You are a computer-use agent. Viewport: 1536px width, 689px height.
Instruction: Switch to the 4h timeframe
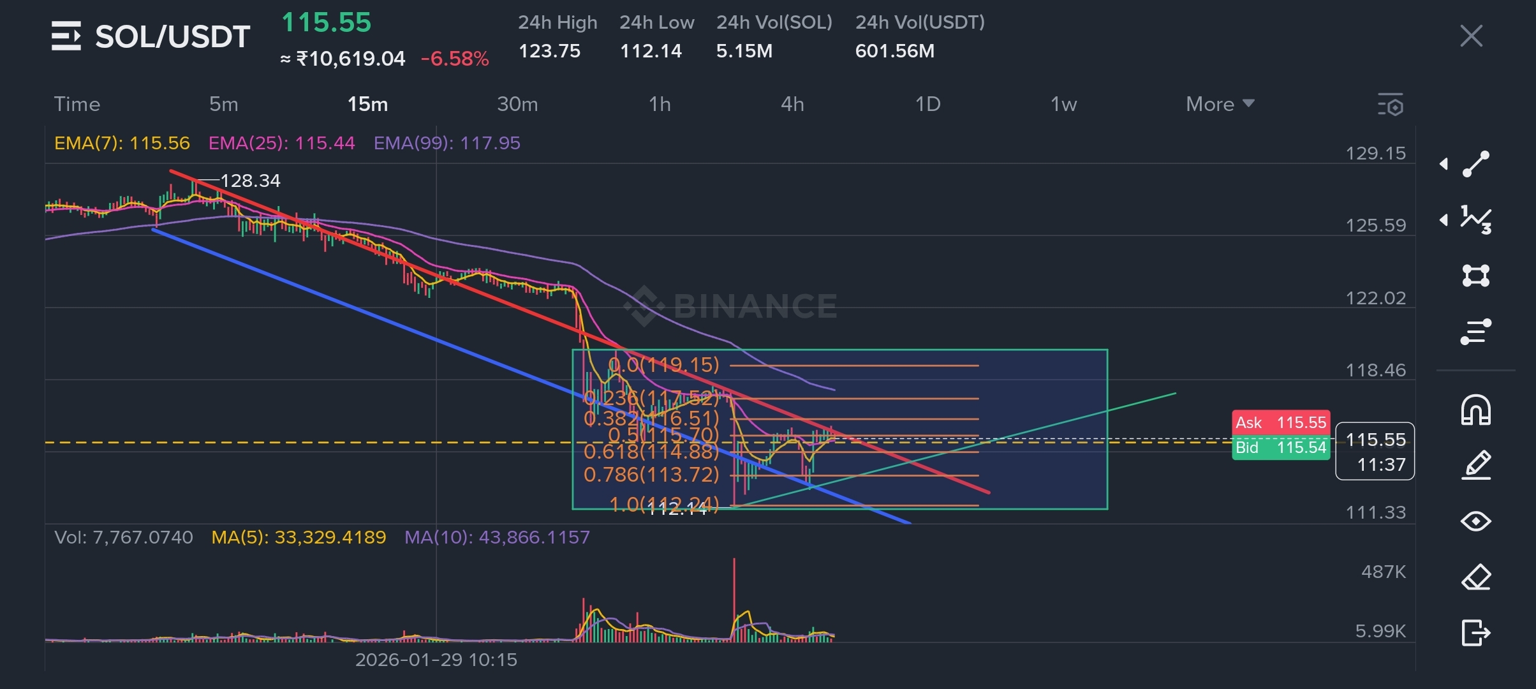tap(792, 104)
